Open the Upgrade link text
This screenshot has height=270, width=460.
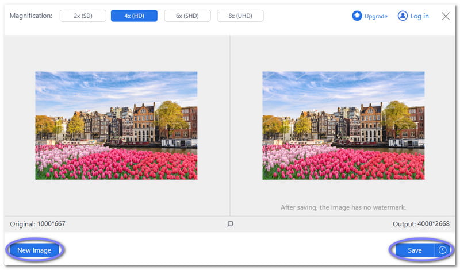coord(376,16)
